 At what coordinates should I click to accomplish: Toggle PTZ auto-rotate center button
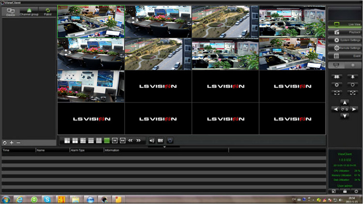point(345,109)
